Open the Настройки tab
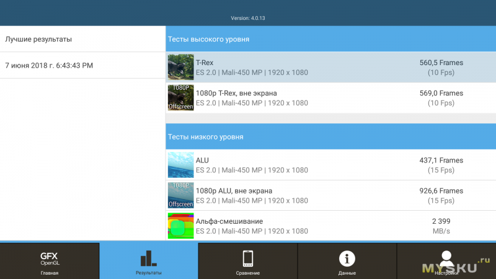496x279 pixels. pyautogui.click(x=446, y=261)
